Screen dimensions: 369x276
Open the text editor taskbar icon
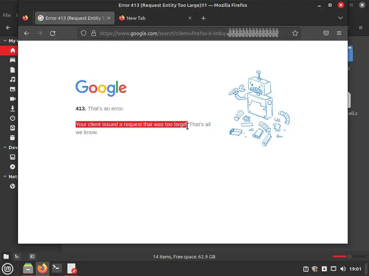coord(71,269)
